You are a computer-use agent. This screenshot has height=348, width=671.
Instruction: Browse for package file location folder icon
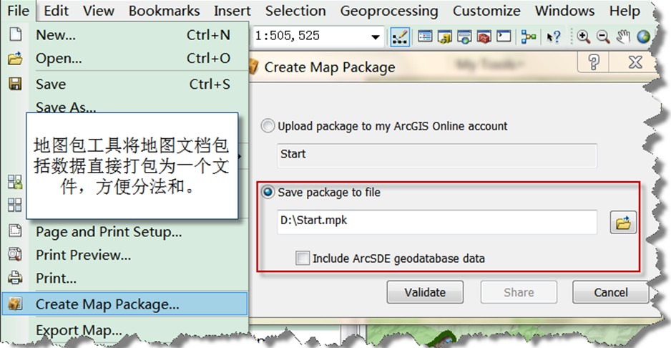click(623, 223)
